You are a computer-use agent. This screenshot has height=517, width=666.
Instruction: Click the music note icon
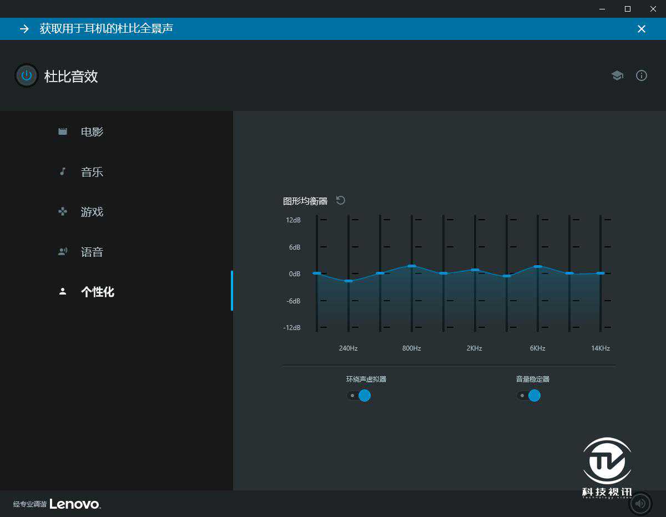(x=63, y=171)
